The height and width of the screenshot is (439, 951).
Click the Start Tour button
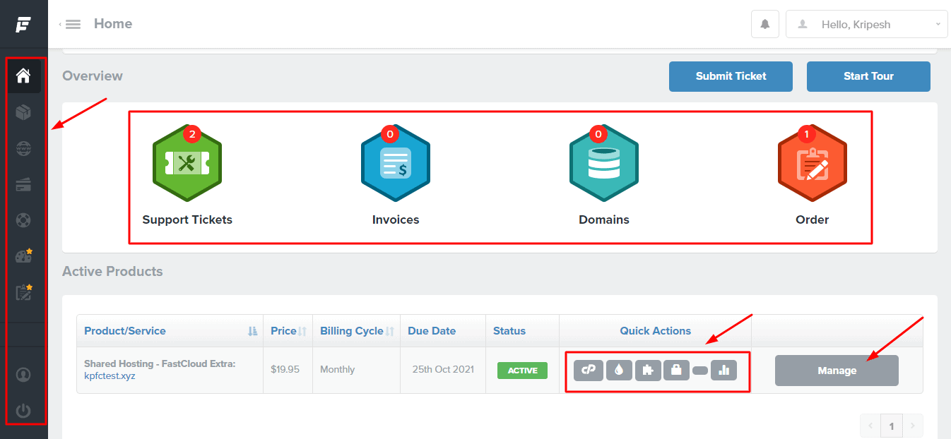(868, 76)
